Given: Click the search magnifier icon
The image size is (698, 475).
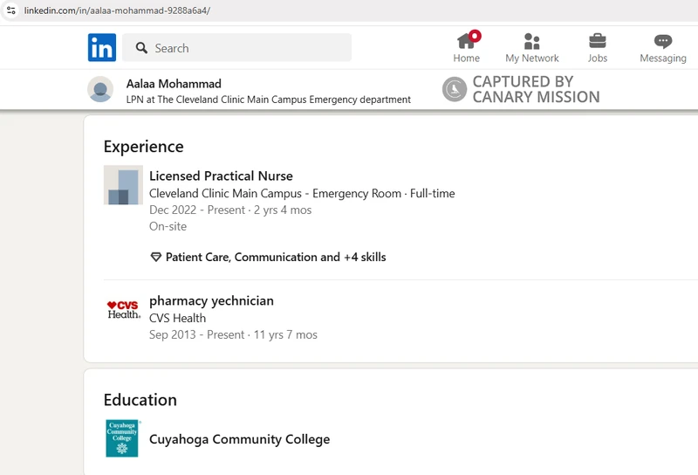Looking at the screenshot, I should tap(141, 48).
